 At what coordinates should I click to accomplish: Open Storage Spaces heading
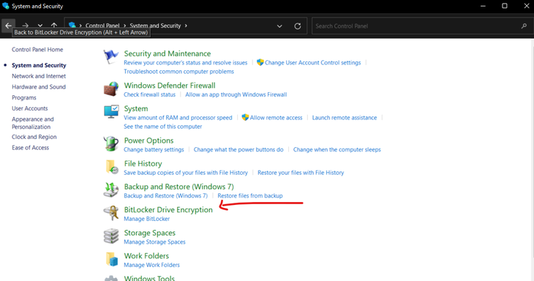click(x=149, y=233)
